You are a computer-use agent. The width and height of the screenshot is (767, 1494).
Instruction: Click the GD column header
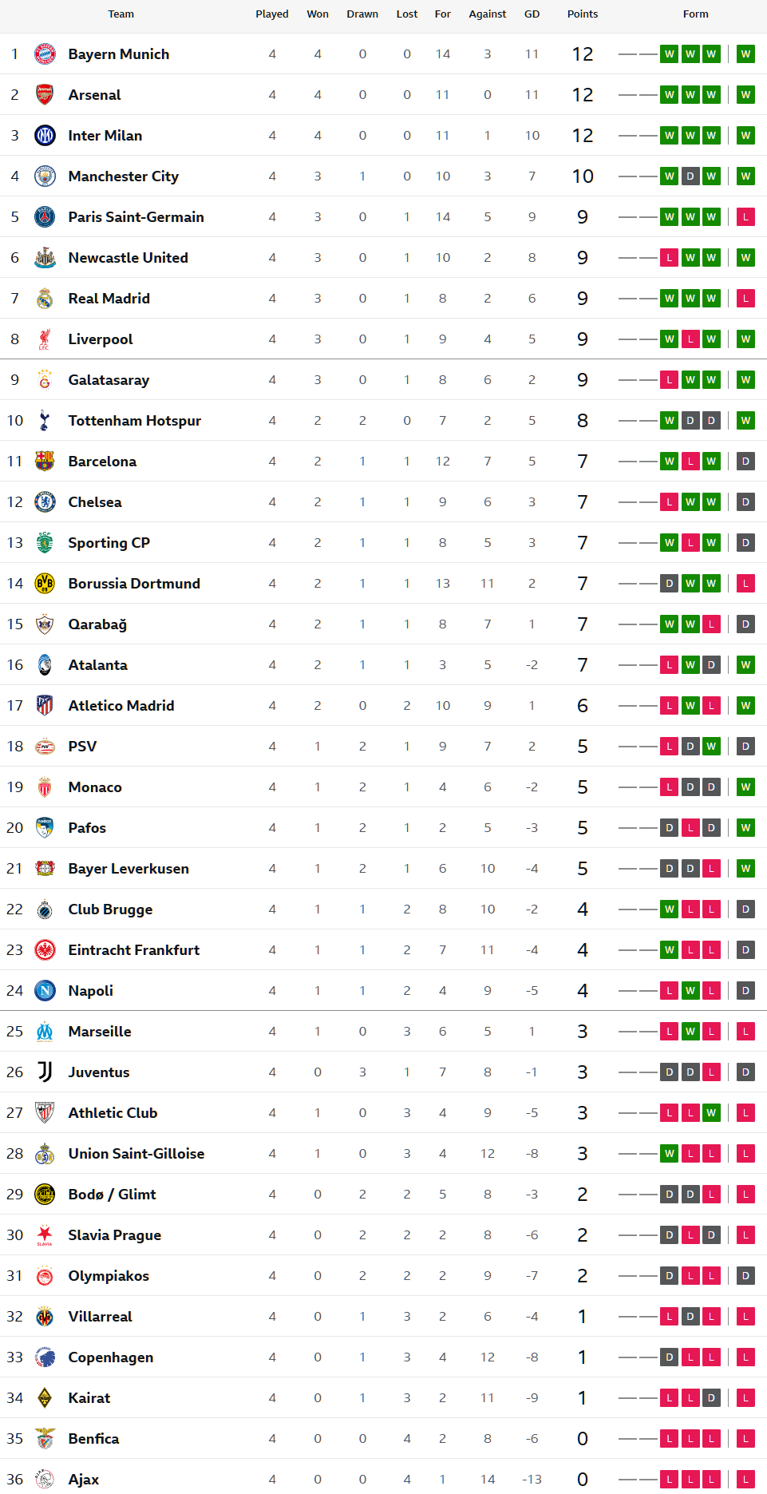tap(532, 14)
